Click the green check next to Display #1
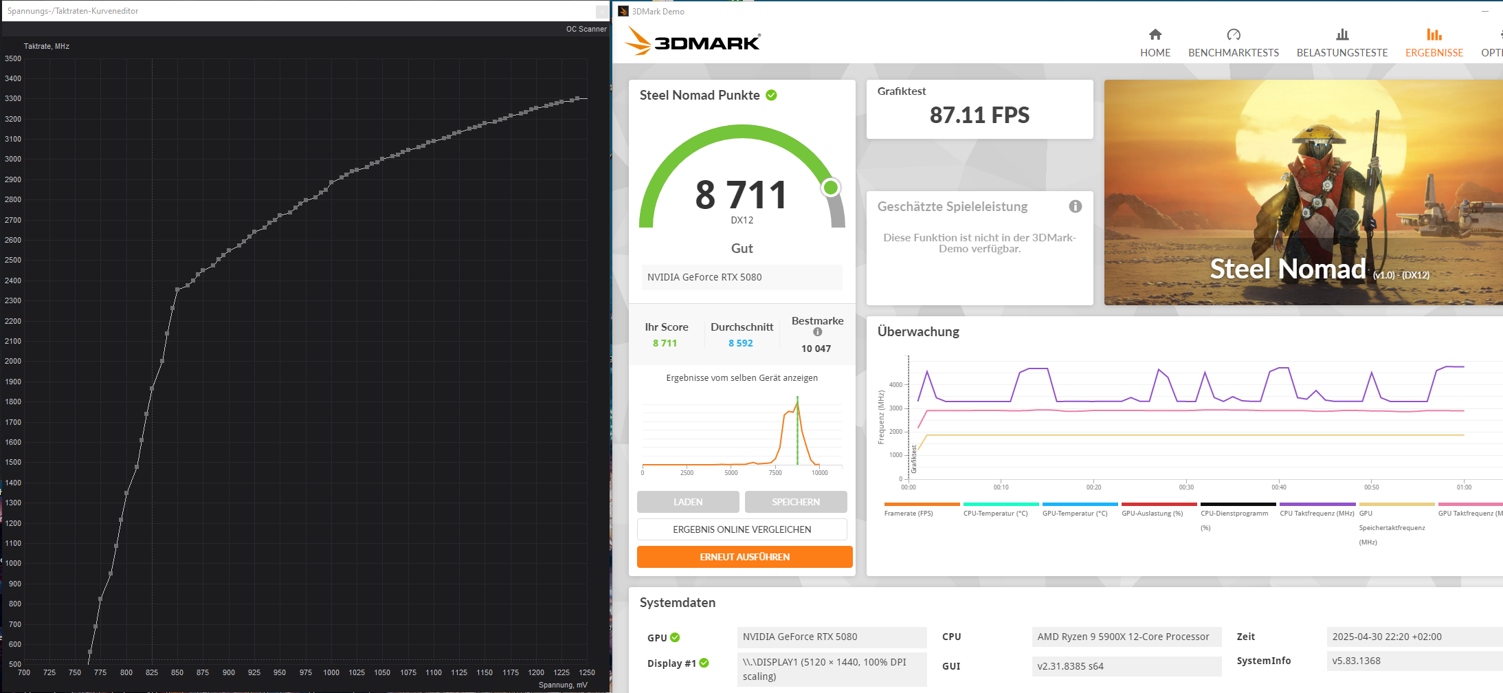Image resolution: width=1503 pixels, height=693 pixels. (x=704, y=663)
